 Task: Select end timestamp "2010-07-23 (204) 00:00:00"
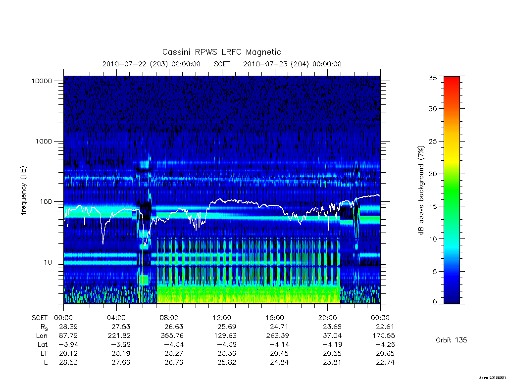292,64
